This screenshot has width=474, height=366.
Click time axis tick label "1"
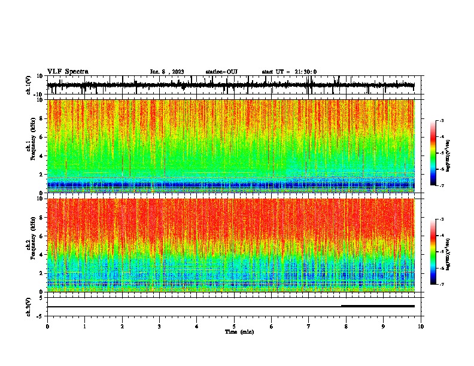[84, 327]
